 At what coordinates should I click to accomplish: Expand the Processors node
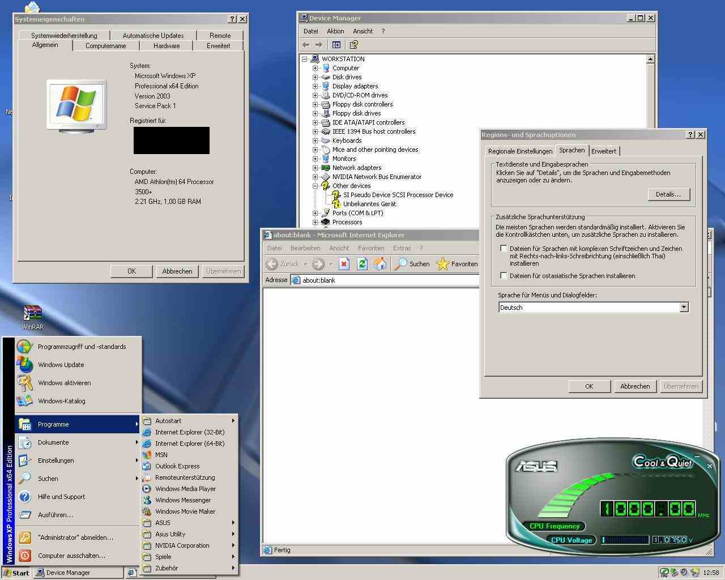(x=315, y=222)
